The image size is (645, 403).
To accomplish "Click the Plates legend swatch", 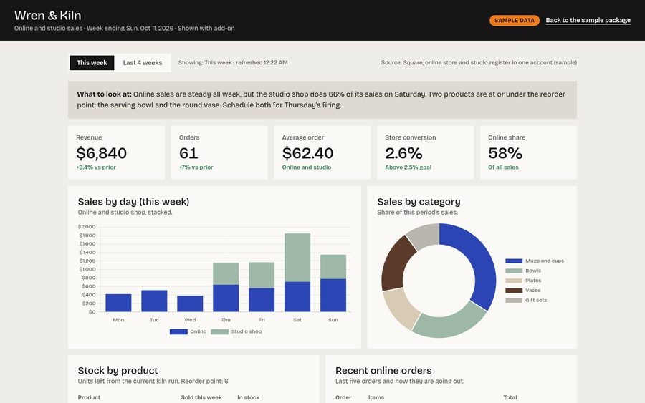I will point(514,281).
